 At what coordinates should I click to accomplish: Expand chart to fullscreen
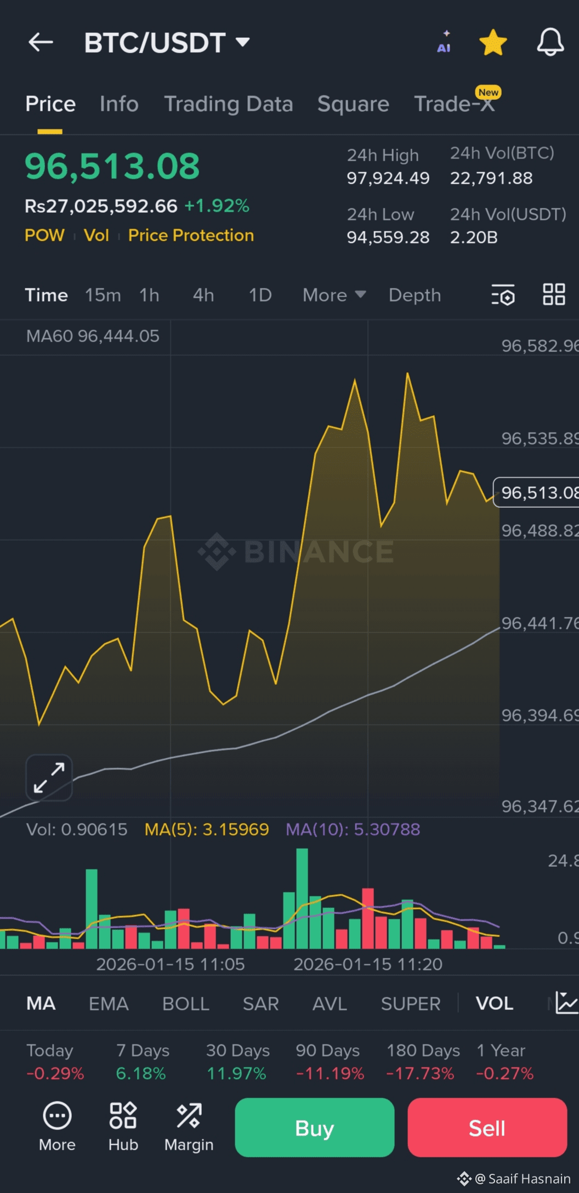coord(49,777)
